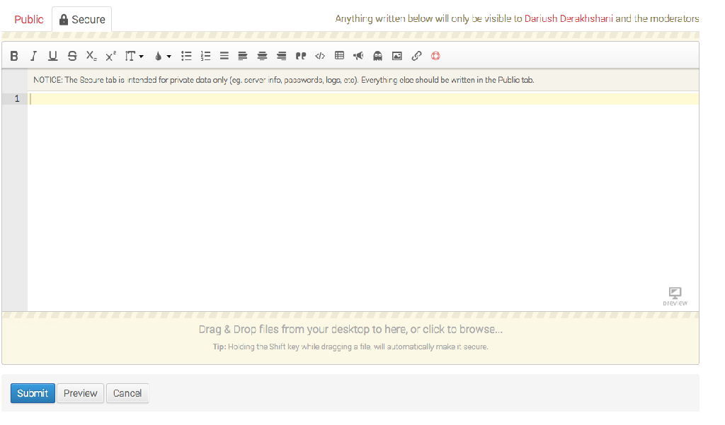Apply strikethrough to text
The width and height of the screenshot is (725, 425).
(x=72, y=56)
